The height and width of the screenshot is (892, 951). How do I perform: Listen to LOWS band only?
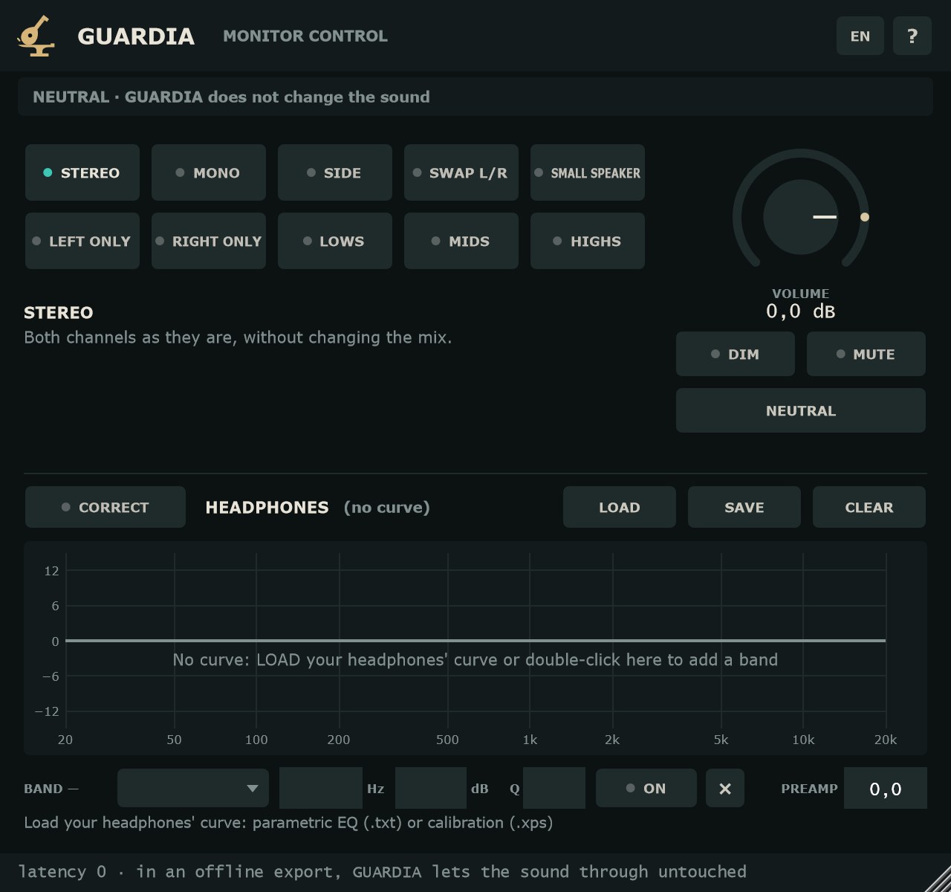[x=335, y=241]
